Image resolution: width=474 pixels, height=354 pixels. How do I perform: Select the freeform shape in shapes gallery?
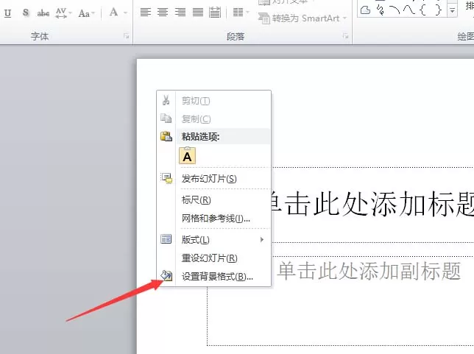[366, 10]
